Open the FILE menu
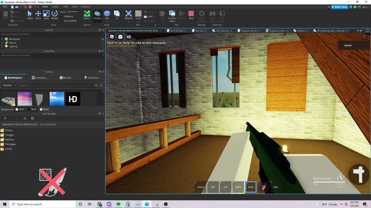 pos(5,7)
